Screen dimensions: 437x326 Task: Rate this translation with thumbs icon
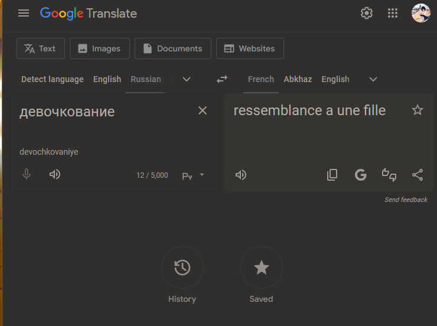coord(389,175)
